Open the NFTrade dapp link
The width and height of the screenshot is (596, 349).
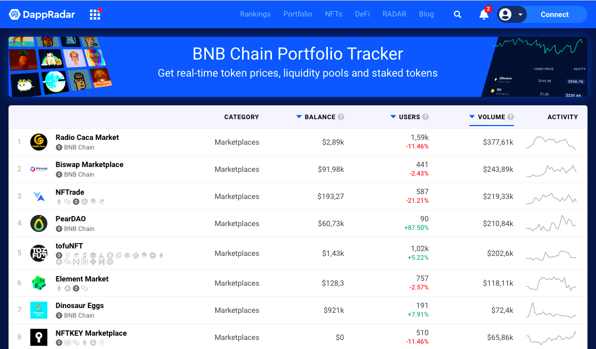tap(70, 192)
